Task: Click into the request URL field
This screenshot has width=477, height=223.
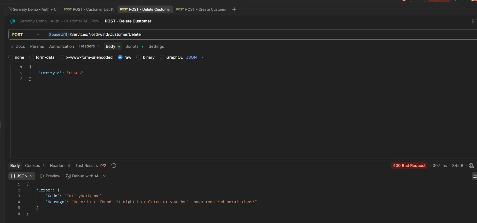Action: click(x=235, y=34)
